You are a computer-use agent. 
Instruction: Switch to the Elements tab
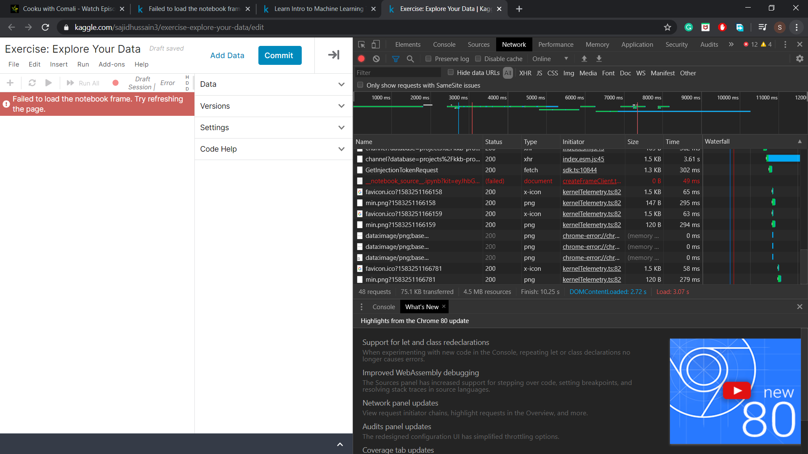point(408,44)
